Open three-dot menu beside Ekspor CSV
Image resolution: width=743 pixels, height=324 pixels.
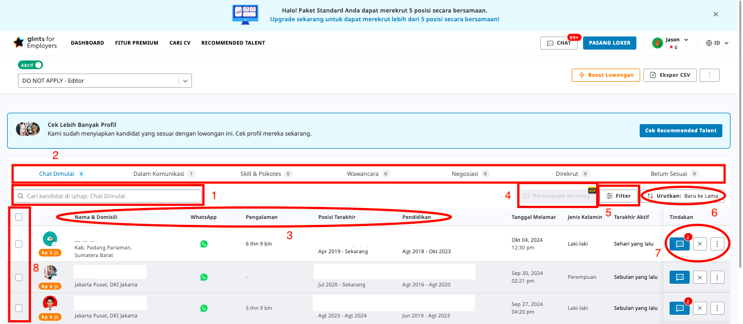(x=709, y=75)
